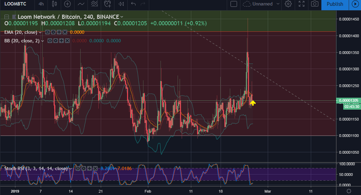Viewport: 361px width, 195px height.
Task: Expand the EMA (20, close) dropdown arrow
Action: pos(40,32)
